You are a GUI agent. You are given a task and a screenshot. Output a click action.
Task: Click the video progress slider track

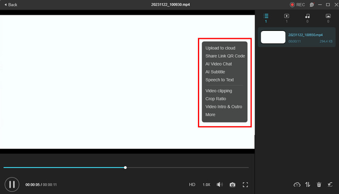186,168
